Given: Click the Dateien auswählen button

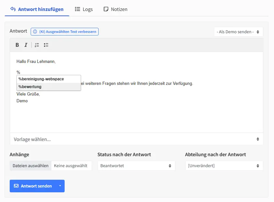Looking at the screenshot, I should click(x=30, y=166).
